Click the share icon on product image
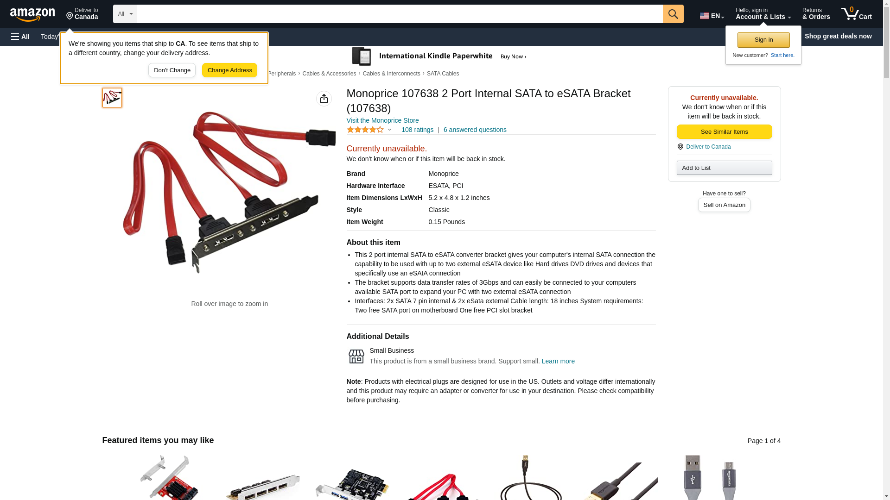Viewport: 890px width, 500px height. click(324, 99)
